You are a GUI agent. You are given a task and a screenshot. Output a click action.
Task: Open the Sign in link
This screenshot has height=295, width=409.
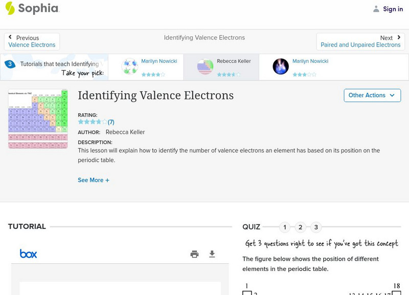(393, 9)
